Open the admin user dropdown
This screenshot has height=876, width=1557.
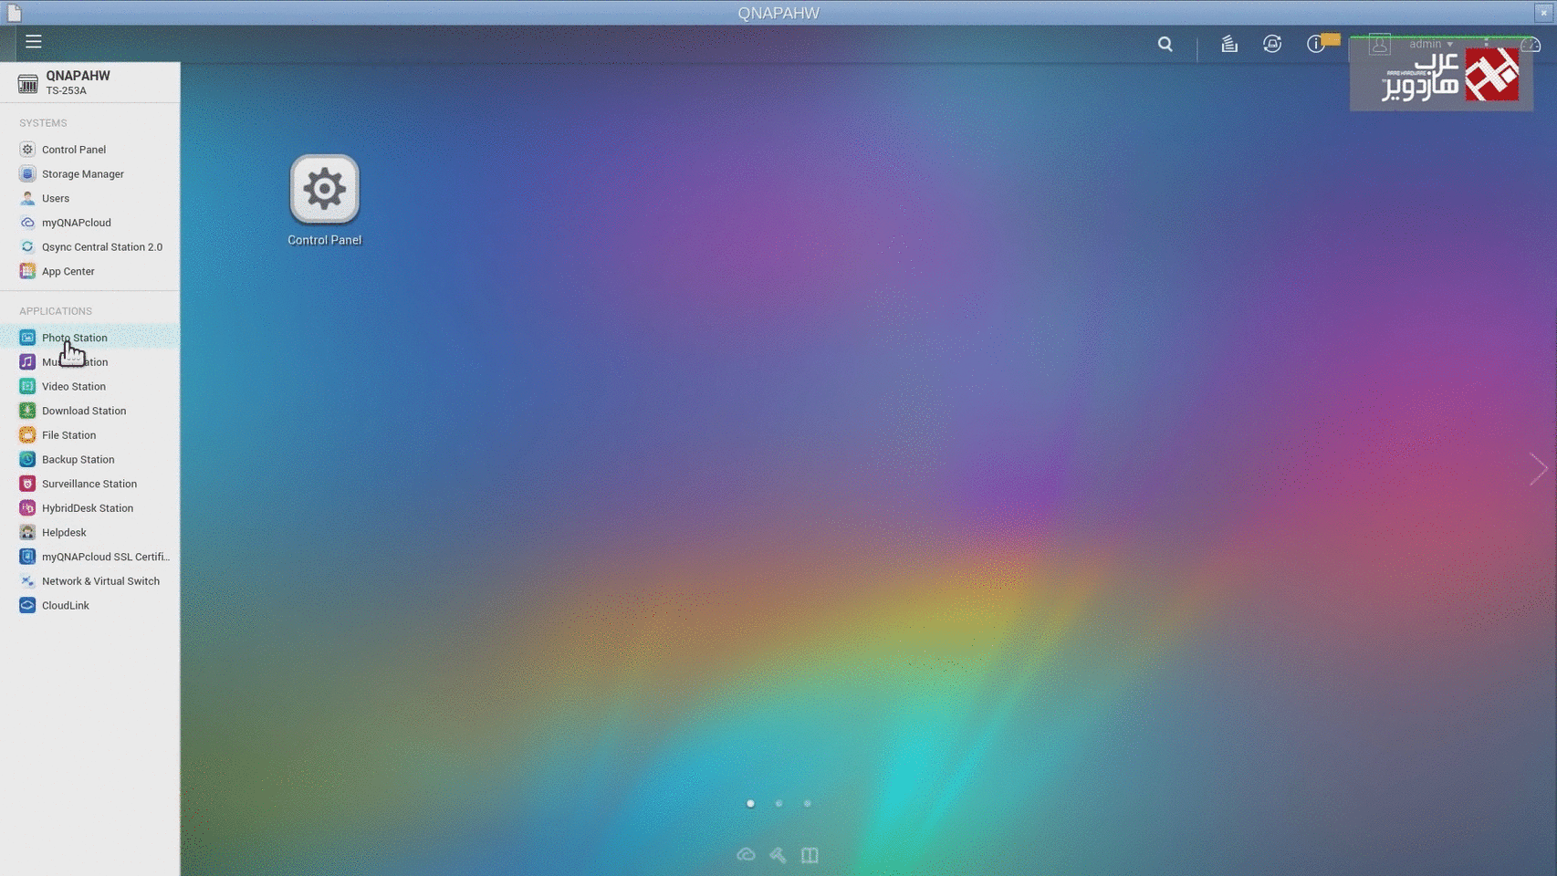tap(1430, 44)
